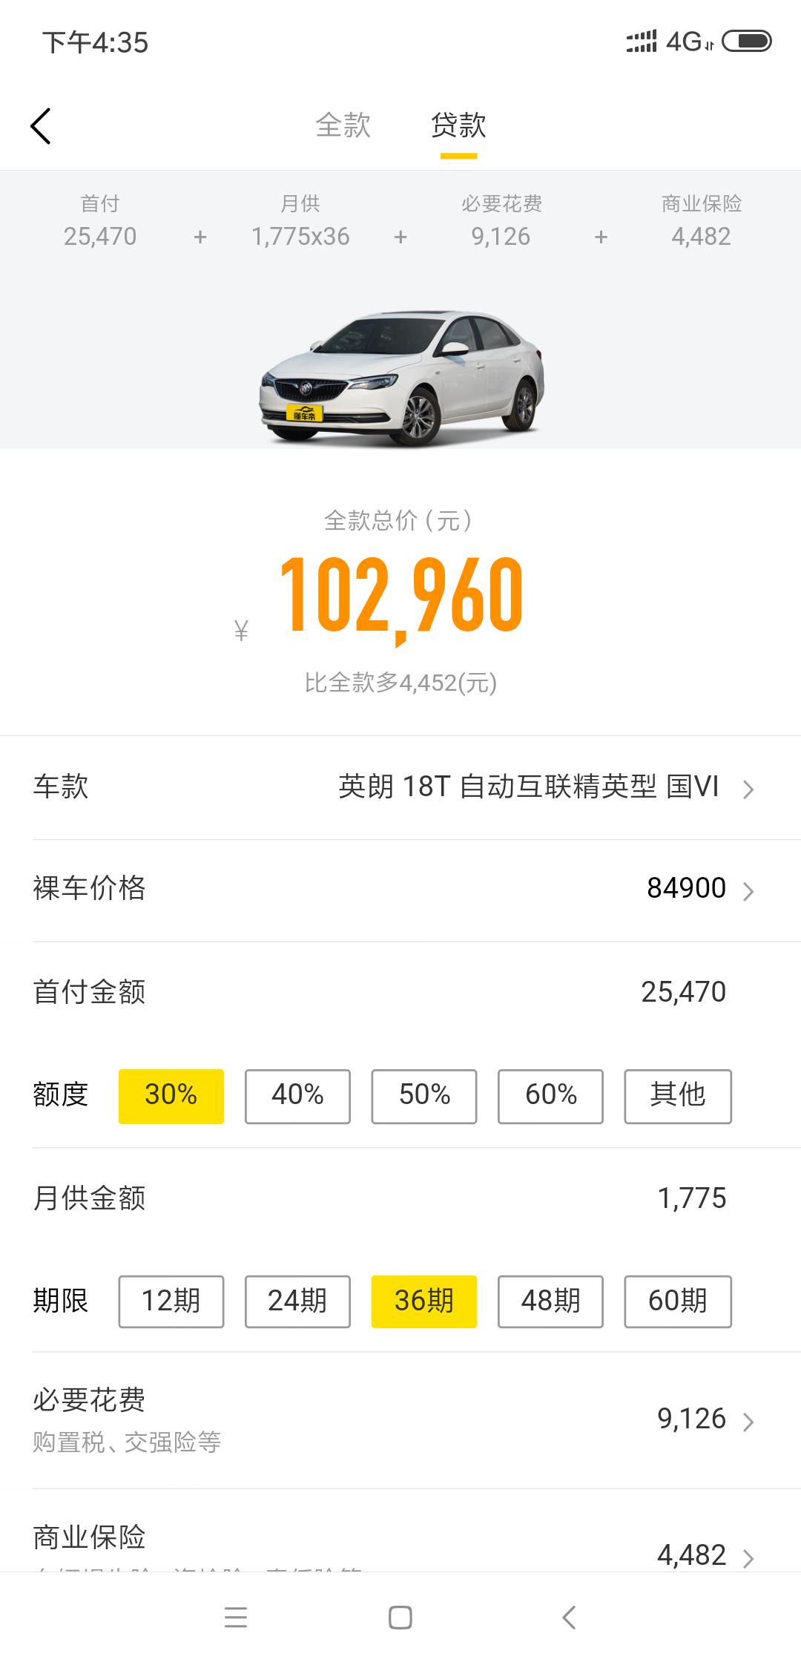Expand 商业保险 details arrow
801x1668 pixels.
pyautogui.click(x=748, y=1557)
